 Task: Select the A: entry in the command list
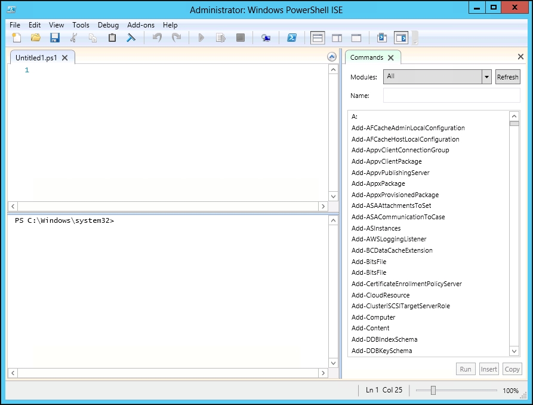click(x=355, y=116)
